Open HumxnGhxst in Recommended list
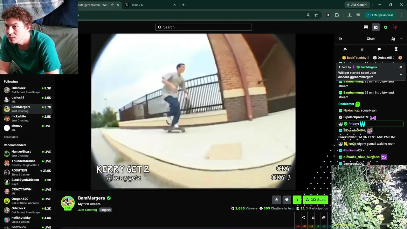 click(27, 154)
